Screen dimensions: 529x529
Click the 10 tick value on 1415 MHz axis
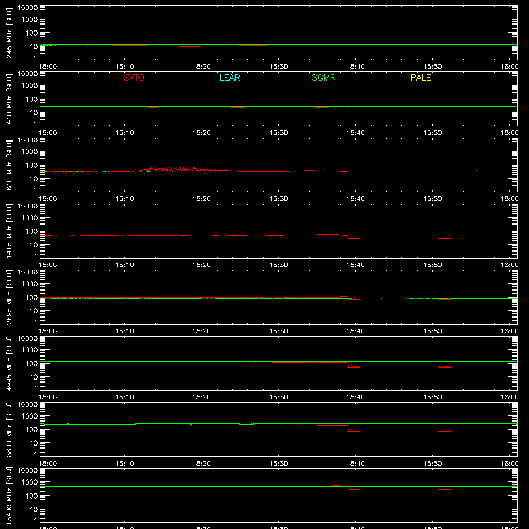pyautogui.click(x=34, y=245)
